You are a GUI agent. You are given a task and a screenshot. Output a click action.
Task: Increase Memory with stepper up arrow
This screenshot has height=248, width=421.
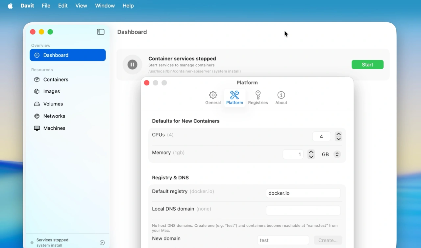tap(311, 152)
